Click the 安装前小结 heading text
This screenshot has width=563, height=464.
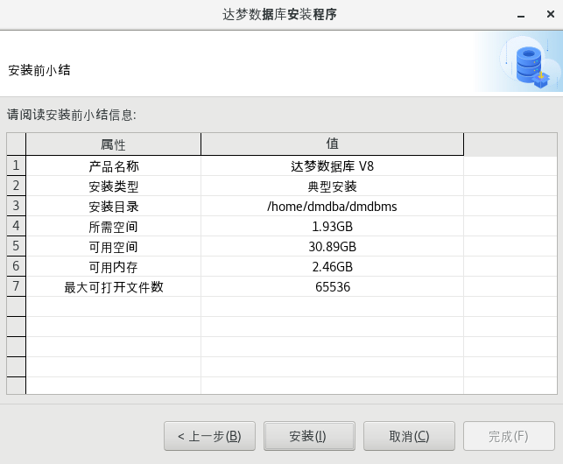(39, 70)
